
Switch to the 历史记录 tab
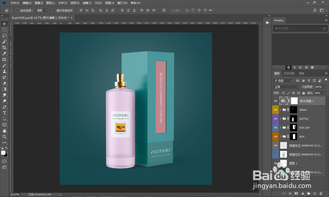[289, 73]
